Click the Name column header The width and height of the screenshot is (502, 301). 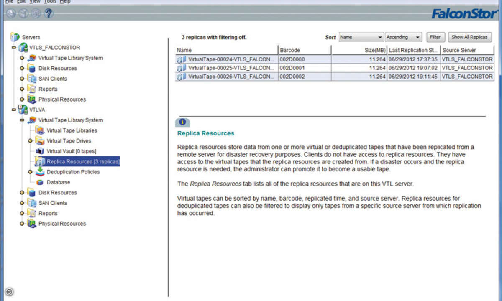226,50
